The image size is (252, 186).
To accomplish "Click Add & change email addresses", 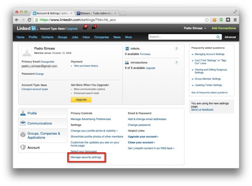I will [x=147, y=119].
